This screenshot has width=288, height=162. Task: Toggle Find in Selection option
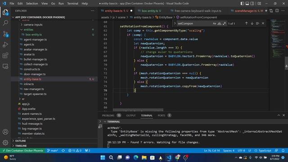pos(257,23)
